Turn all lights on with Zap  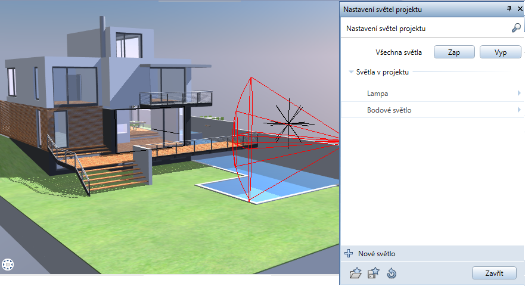pos(453,52)
